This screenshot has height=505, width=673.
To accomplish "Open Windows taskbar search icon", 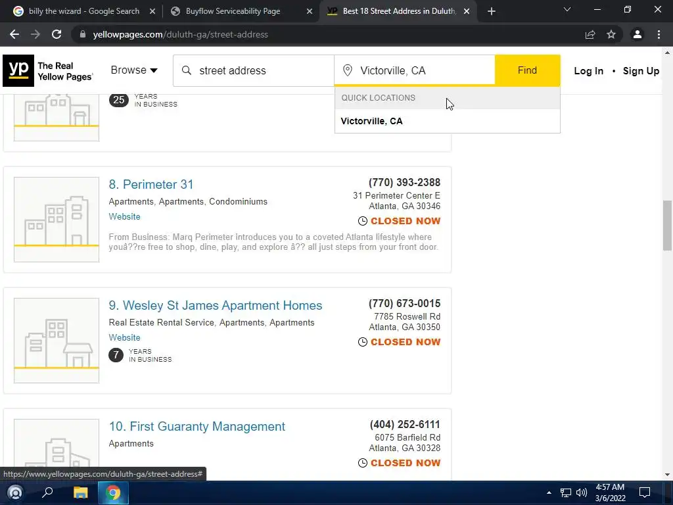I will point(47,493).
